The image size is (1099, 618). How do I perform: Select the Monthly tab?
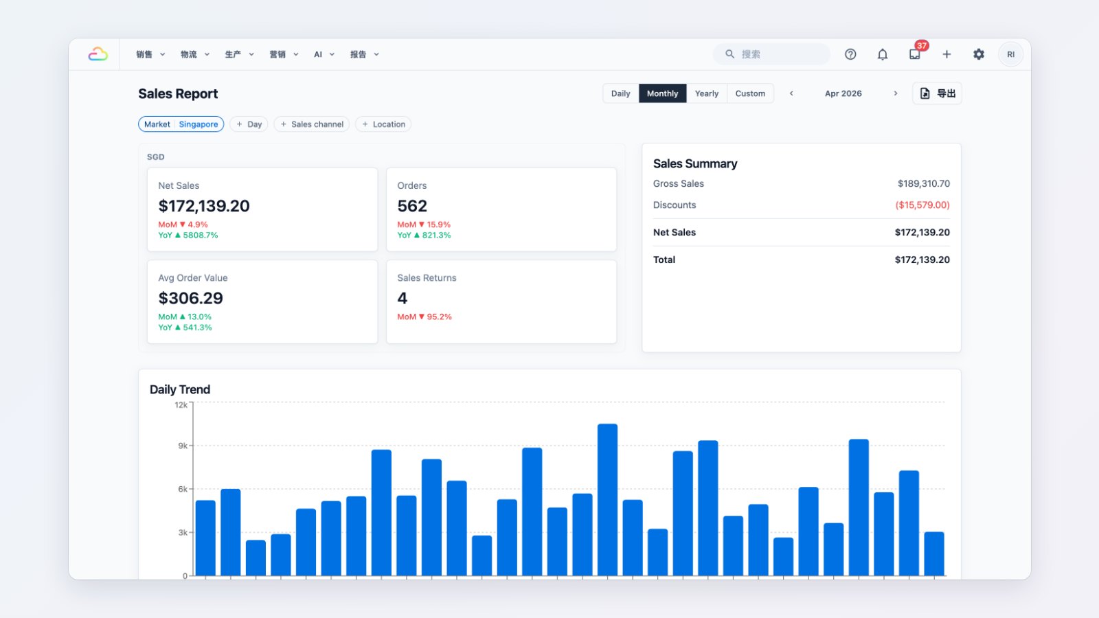point(663,93)
